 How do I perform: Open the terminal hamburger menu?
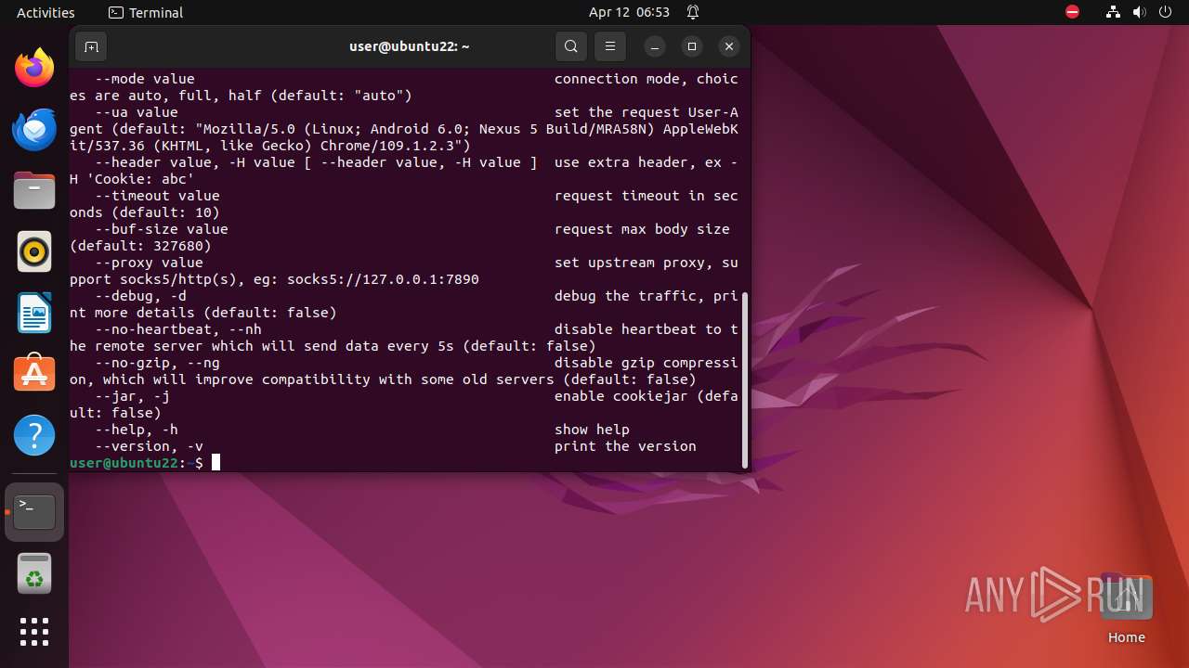(x=609, y=46)
